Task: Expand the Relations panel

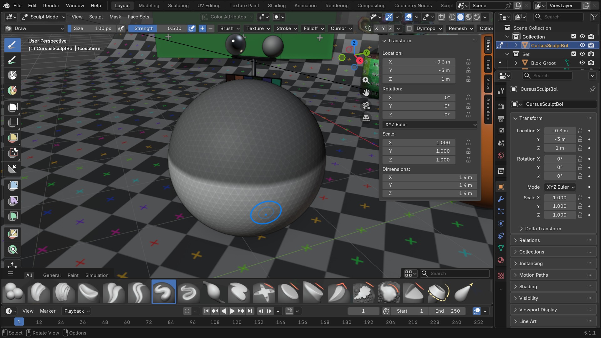Action: click(x=553, y=240)
